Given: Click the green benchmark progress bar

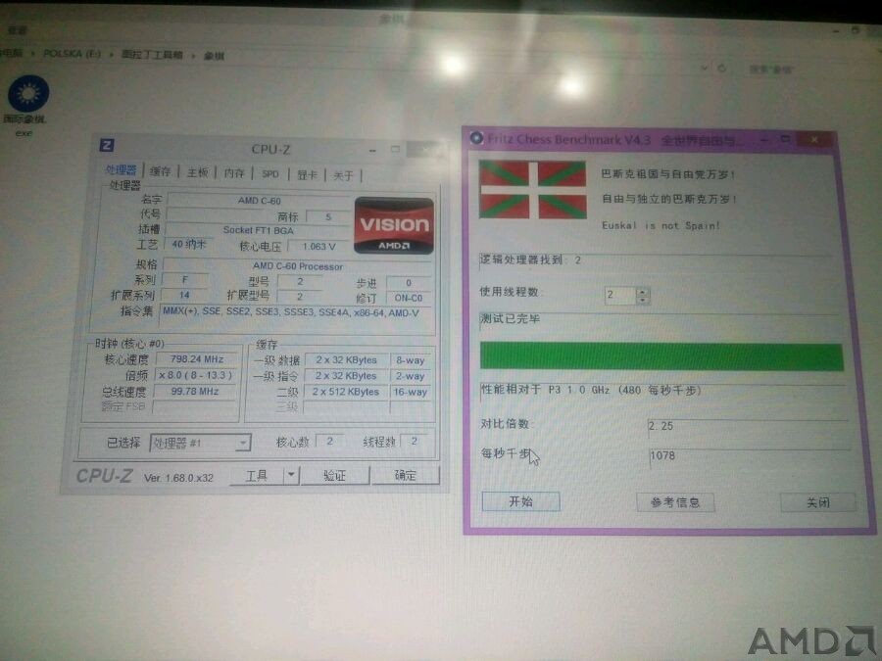Looking at the screenshot, I should coord(661,356).
